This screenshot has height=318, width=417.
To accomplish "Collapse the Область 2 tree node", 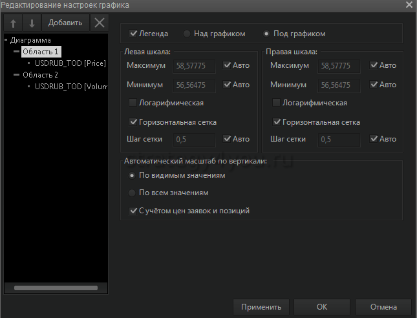I will (x=17, y=74).
